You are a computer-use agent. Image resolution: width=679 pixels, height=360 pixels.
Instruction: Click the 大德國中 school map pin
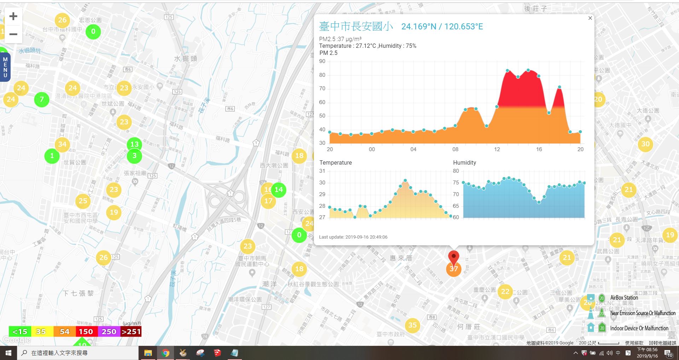620,134
